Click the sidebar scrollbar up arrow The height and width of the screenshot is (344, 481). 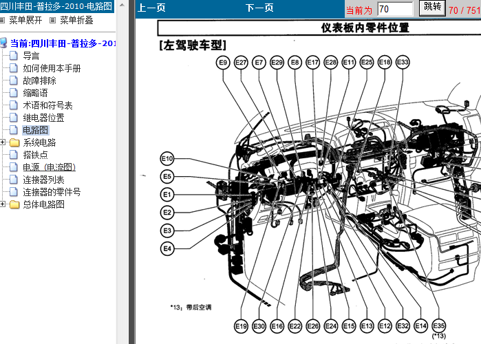tap(122, 5)
